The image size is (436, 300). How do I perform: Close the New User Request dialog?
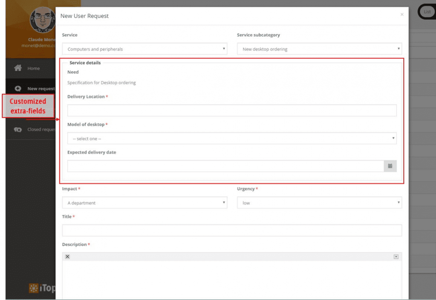coord(401,14)
